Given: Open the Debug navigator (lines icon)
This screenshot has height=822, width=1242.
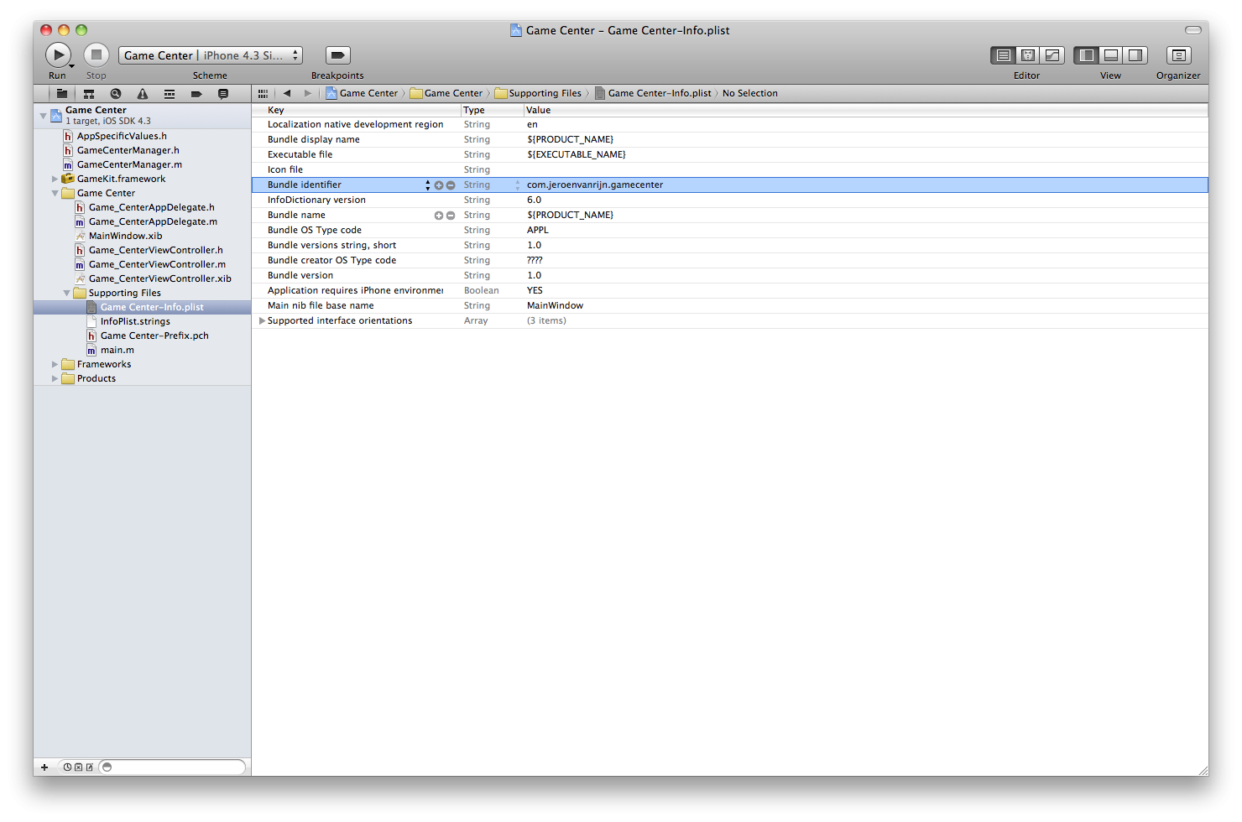Looking at the screenshot, I should (170, 94).
